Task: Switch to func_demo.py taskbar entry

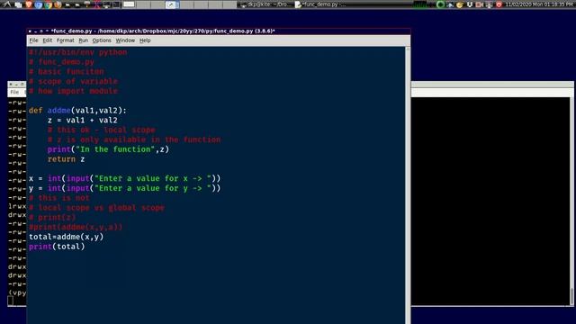Action: coord(320,4)
